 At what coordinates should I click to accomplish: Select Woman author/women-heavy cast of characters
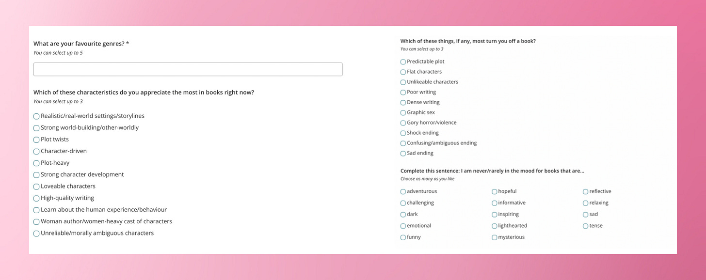tap(36, 222)
